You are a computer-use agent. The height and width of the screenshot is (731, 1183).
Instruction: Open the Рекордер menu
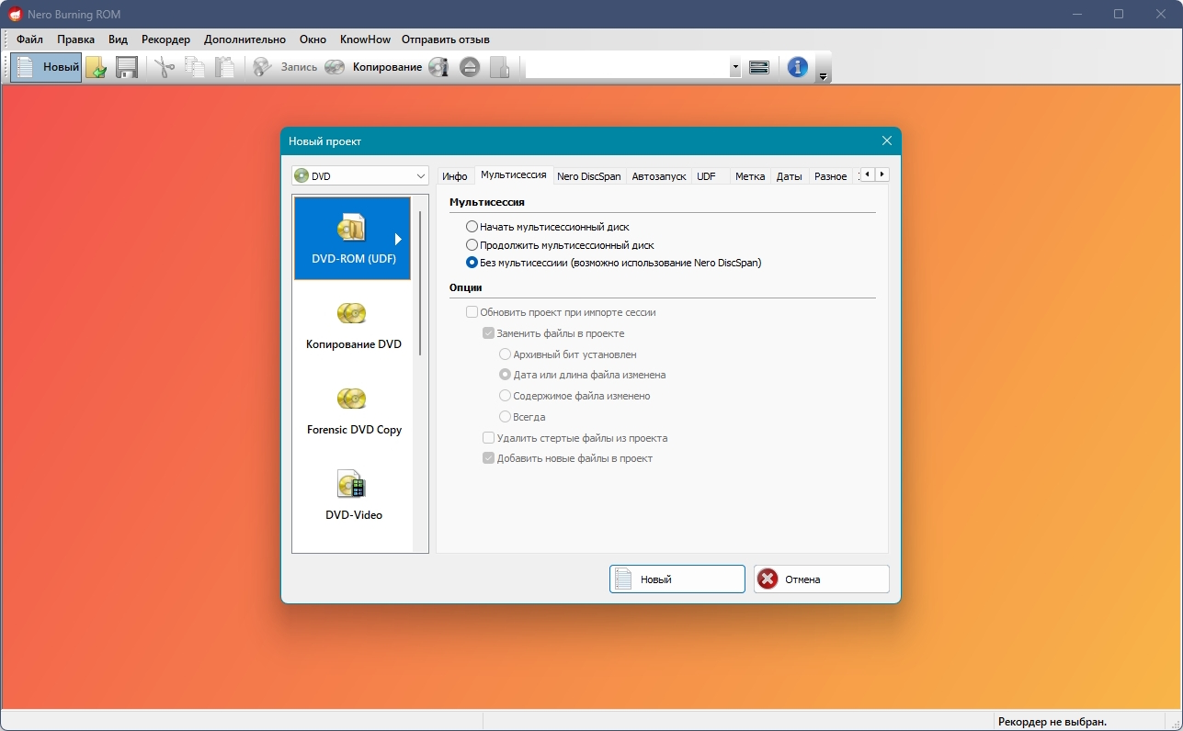(x=165, y=39)
